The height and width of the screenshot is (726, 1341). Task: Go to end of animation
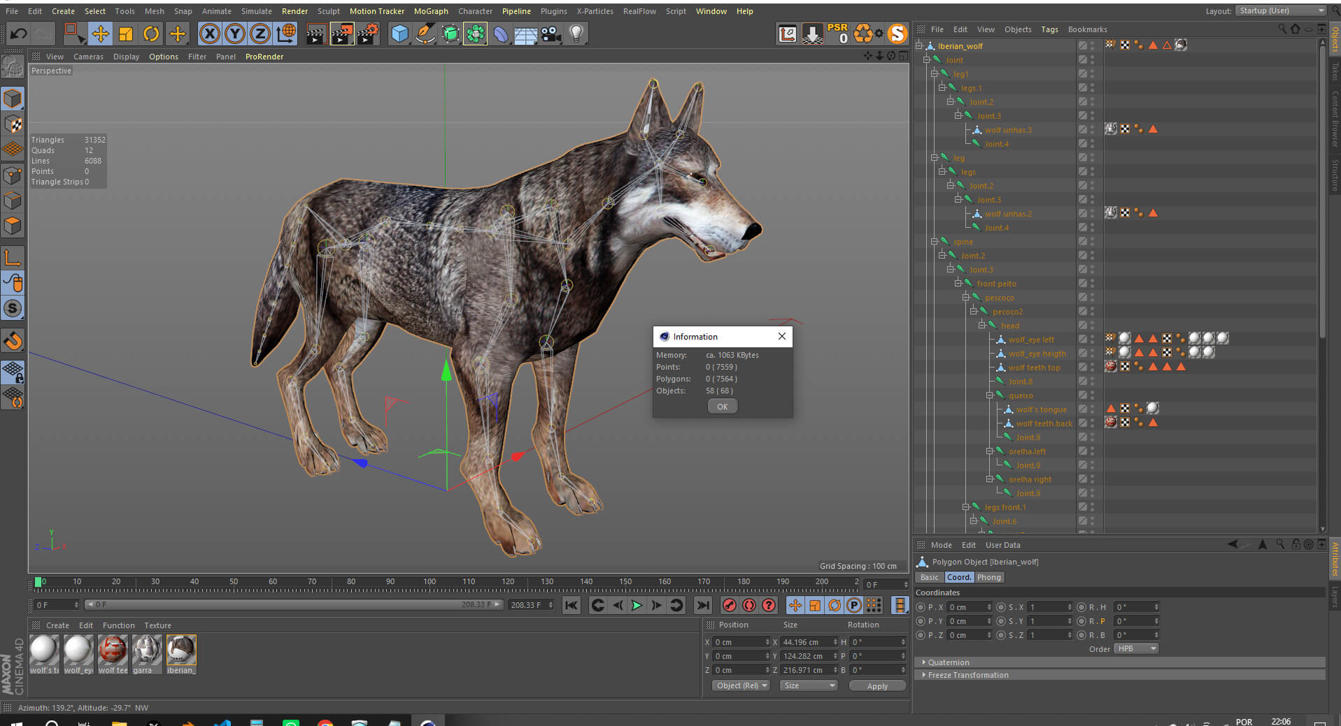(703, 605)
